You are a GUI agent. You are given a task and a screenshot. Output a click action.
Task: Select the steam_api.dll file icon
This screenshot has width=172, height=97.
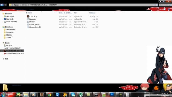(28, 25)
